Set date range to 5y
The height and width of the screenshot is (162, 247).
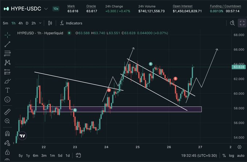[x=21, y=156]
